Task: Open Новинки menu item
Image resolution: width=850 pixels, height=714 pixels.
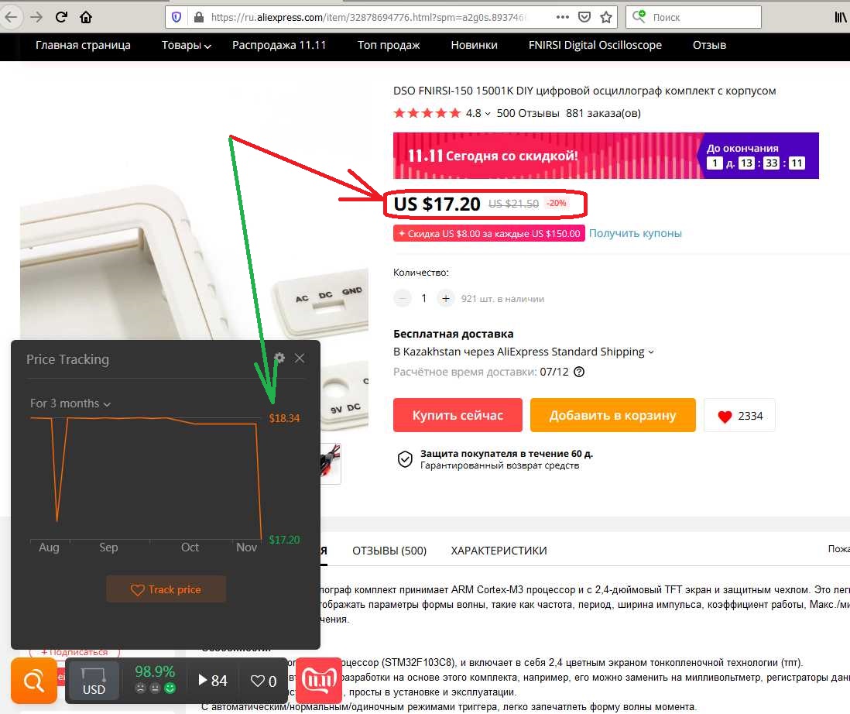Action: coord(474,46)
